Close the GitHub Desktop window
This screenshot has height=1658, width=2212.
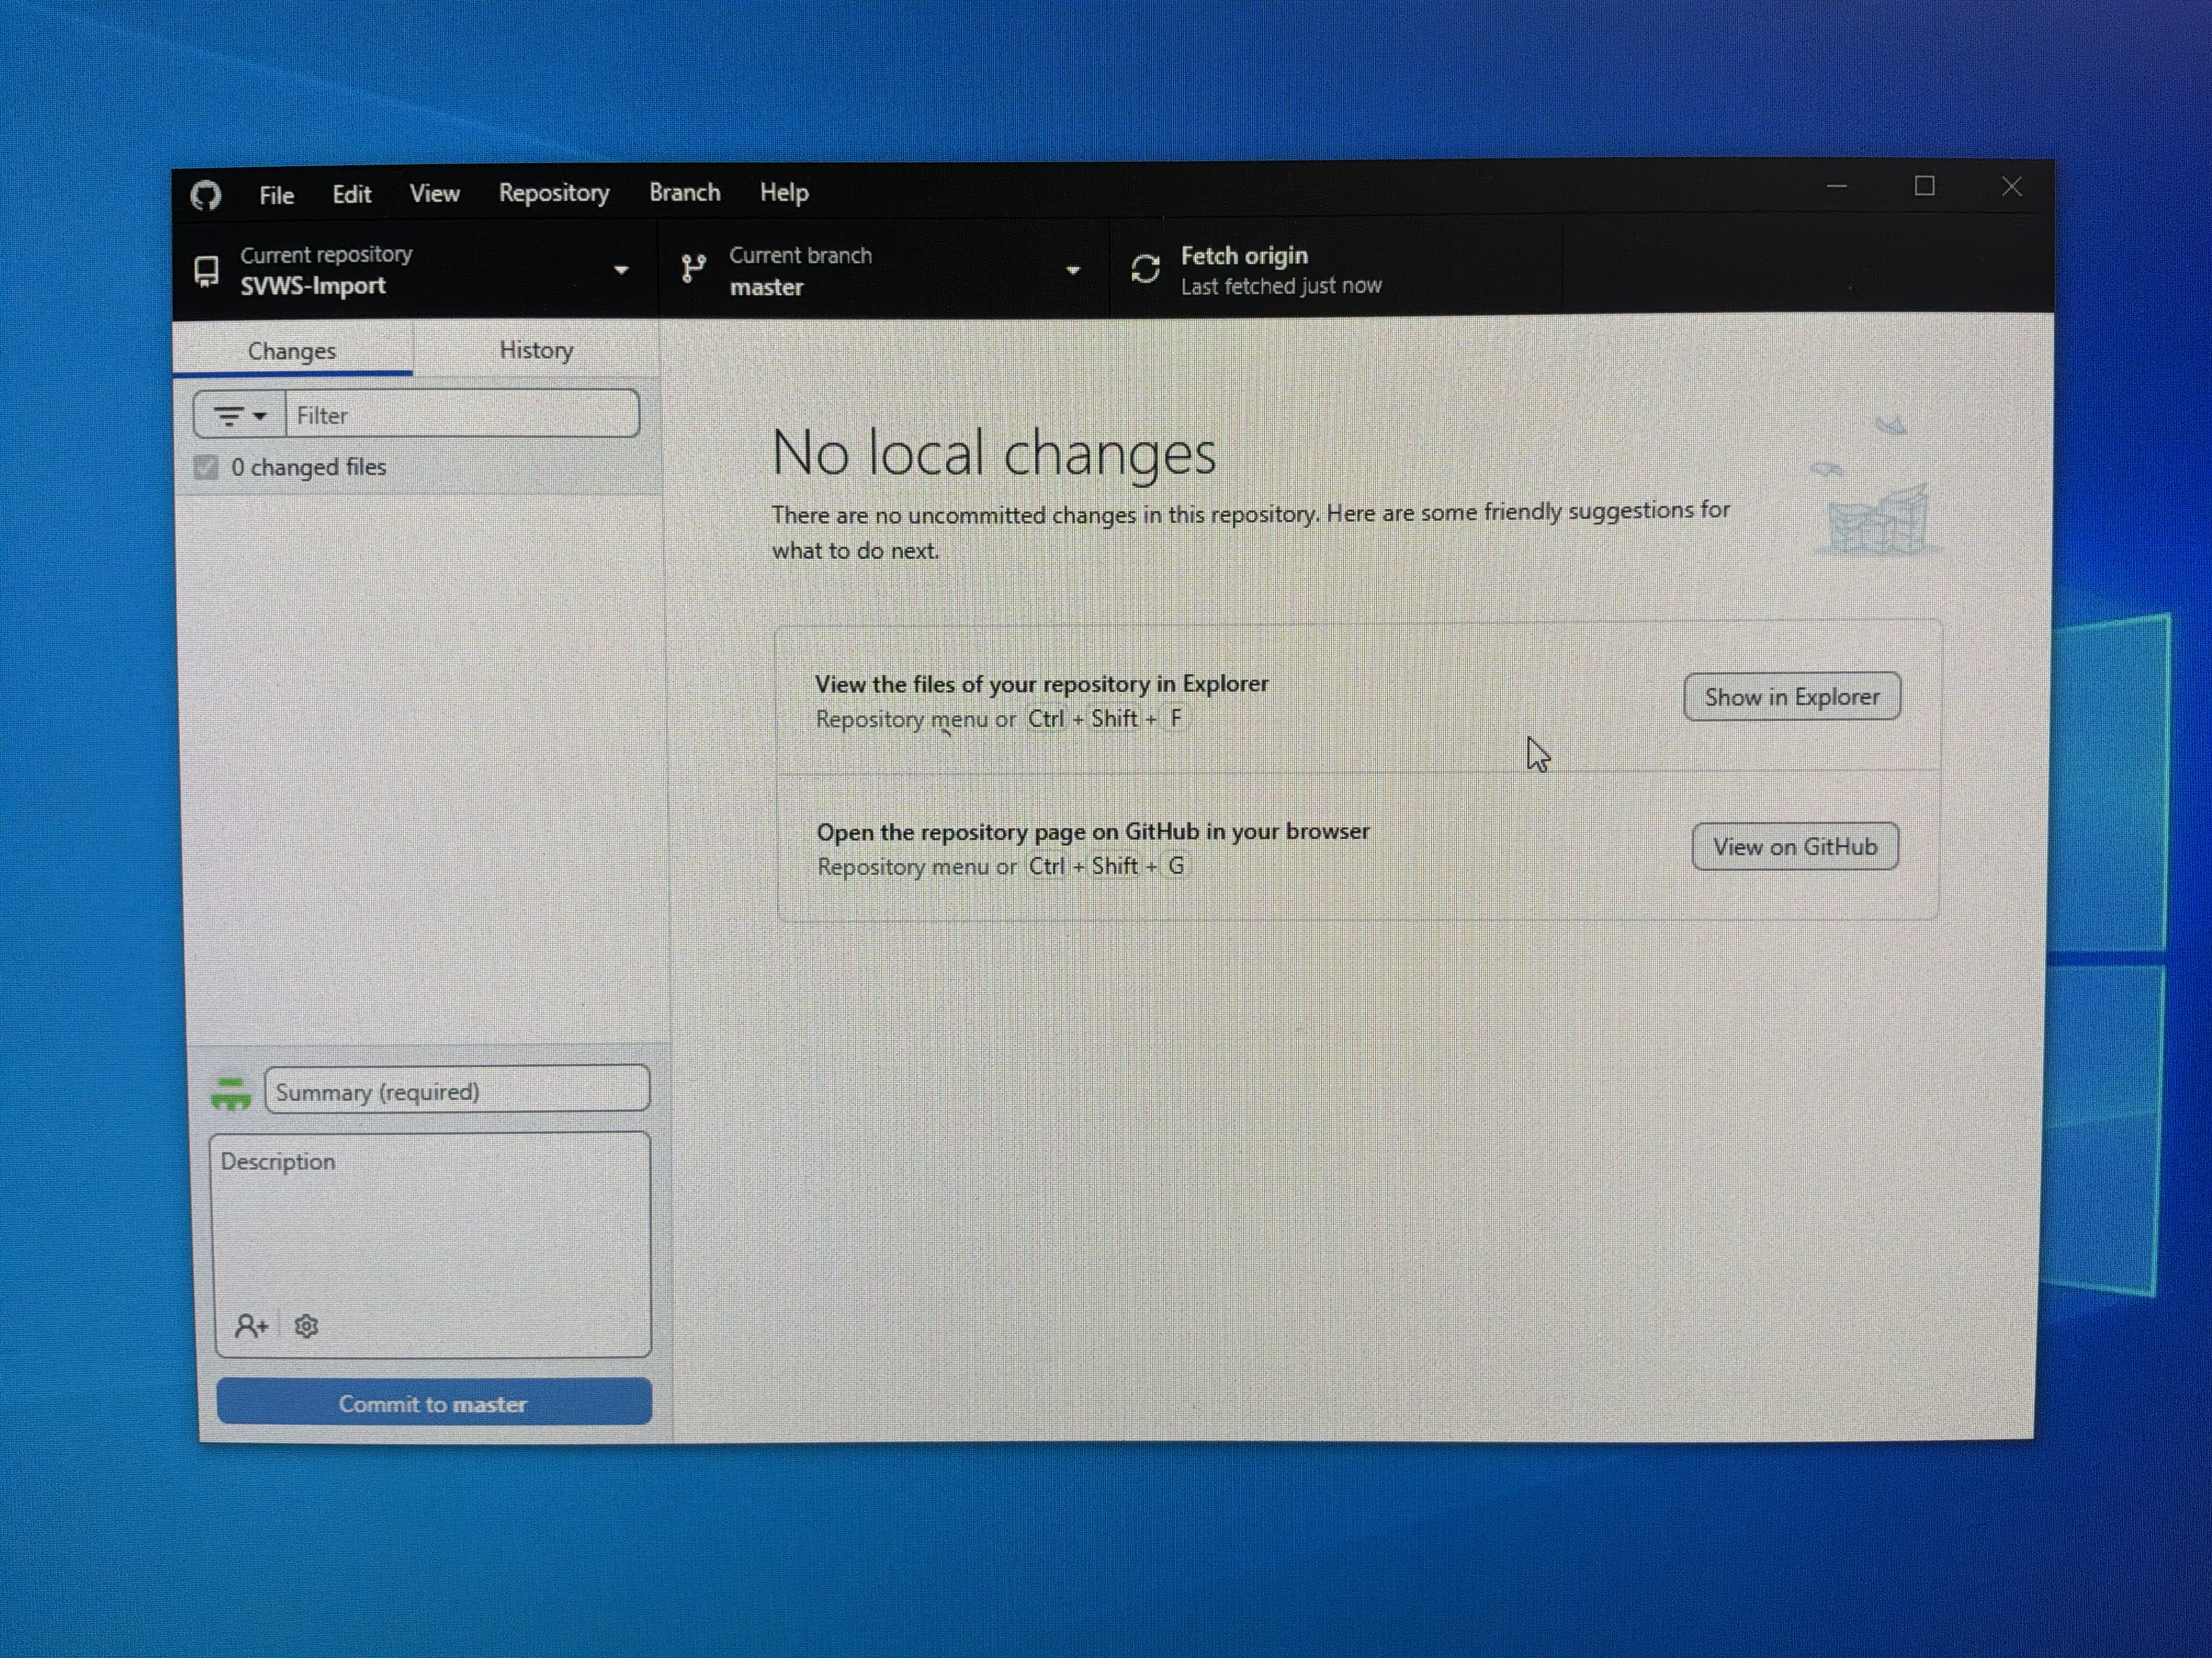click(x=2012, y=187)
